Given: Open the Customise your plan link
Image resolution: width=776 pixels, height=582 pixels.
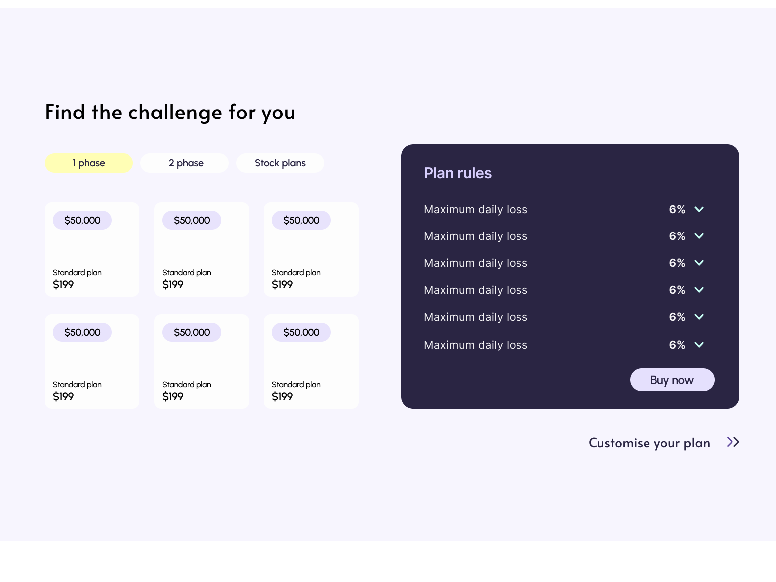Looking at the screenshot, I should click(649, 443).
